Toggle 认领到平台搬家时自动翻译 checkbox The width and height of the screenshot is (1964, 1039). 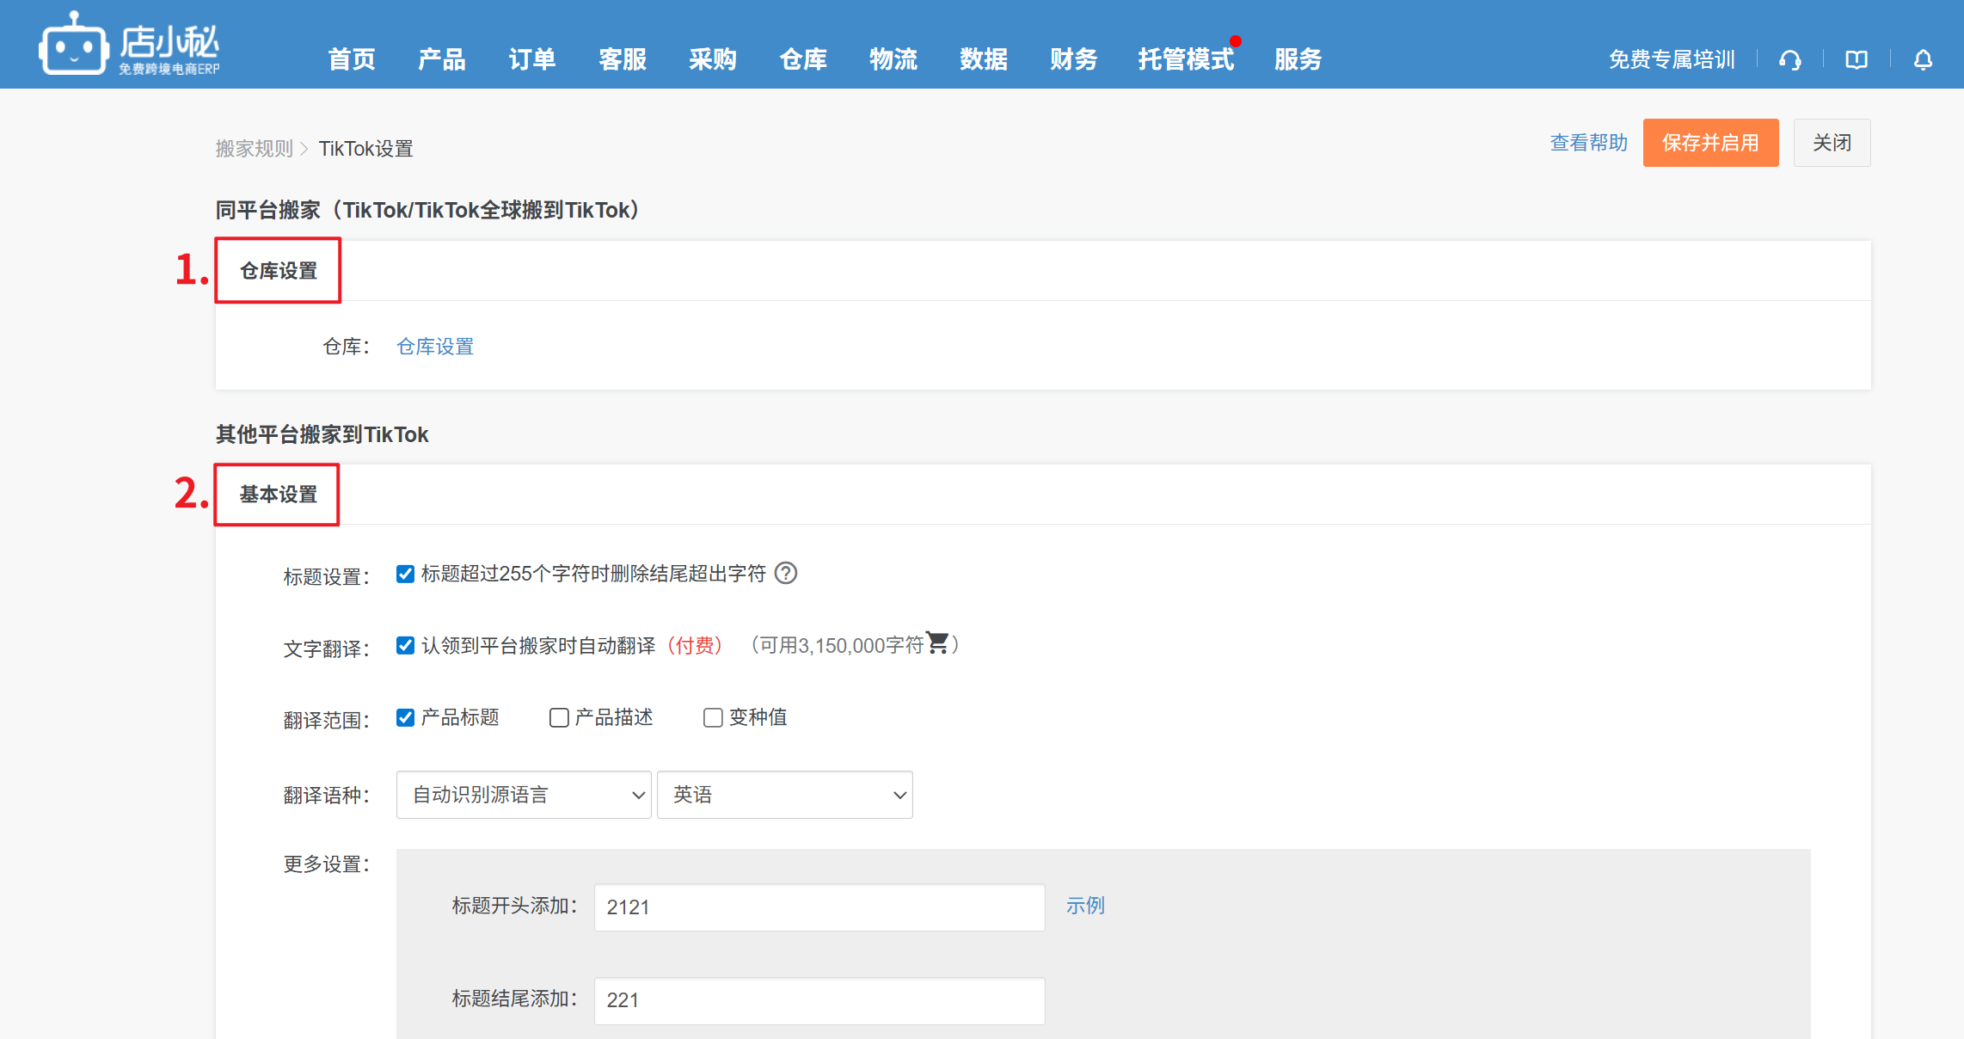click(405, 645)
